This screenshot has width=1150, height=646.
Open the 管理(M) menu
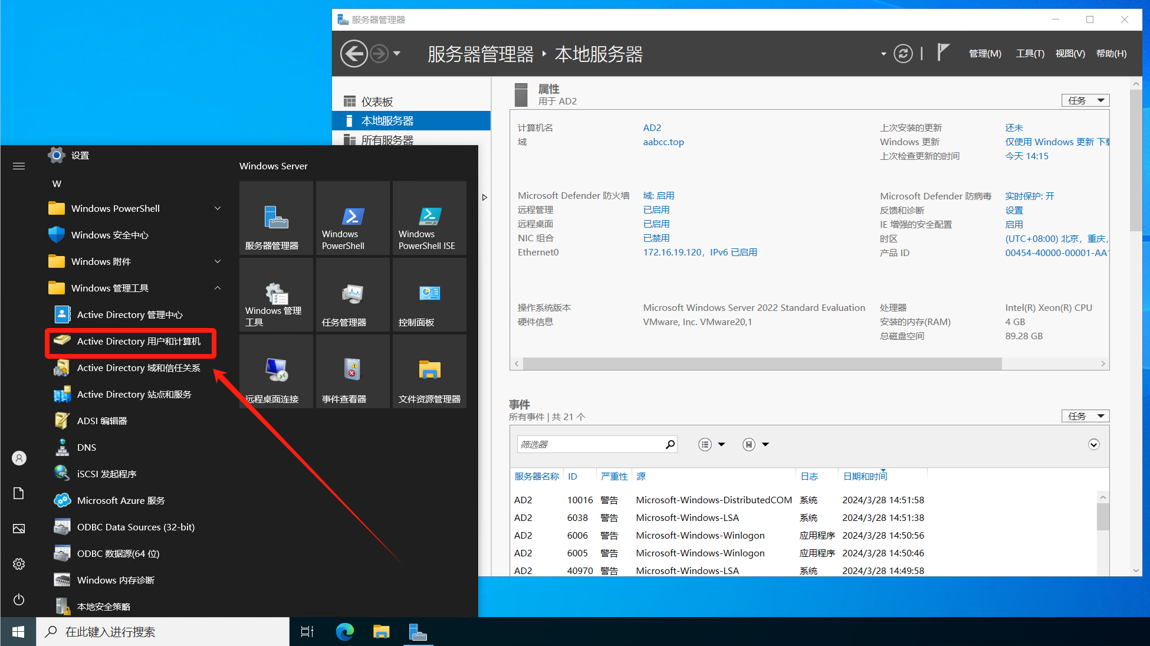[985, 54]
